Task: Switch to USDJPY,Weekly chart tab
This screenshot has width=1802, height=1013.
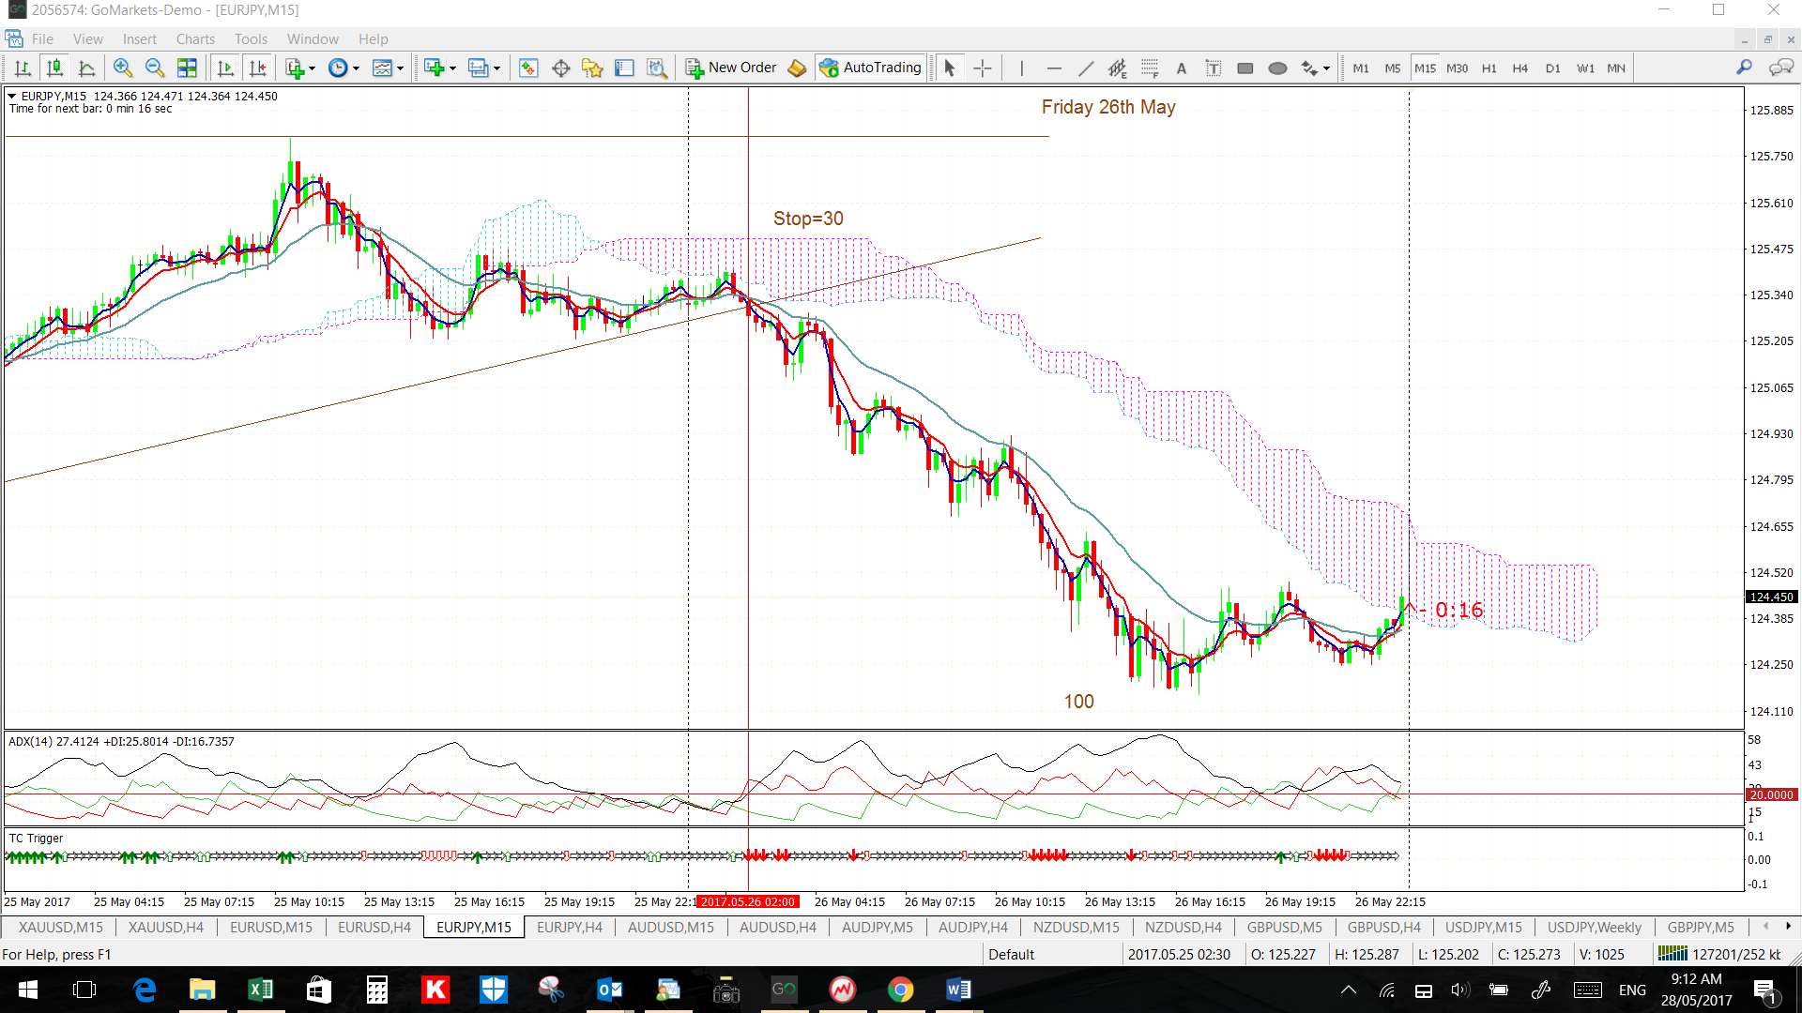Action: pyautogui.click(x=1594, y=927)
